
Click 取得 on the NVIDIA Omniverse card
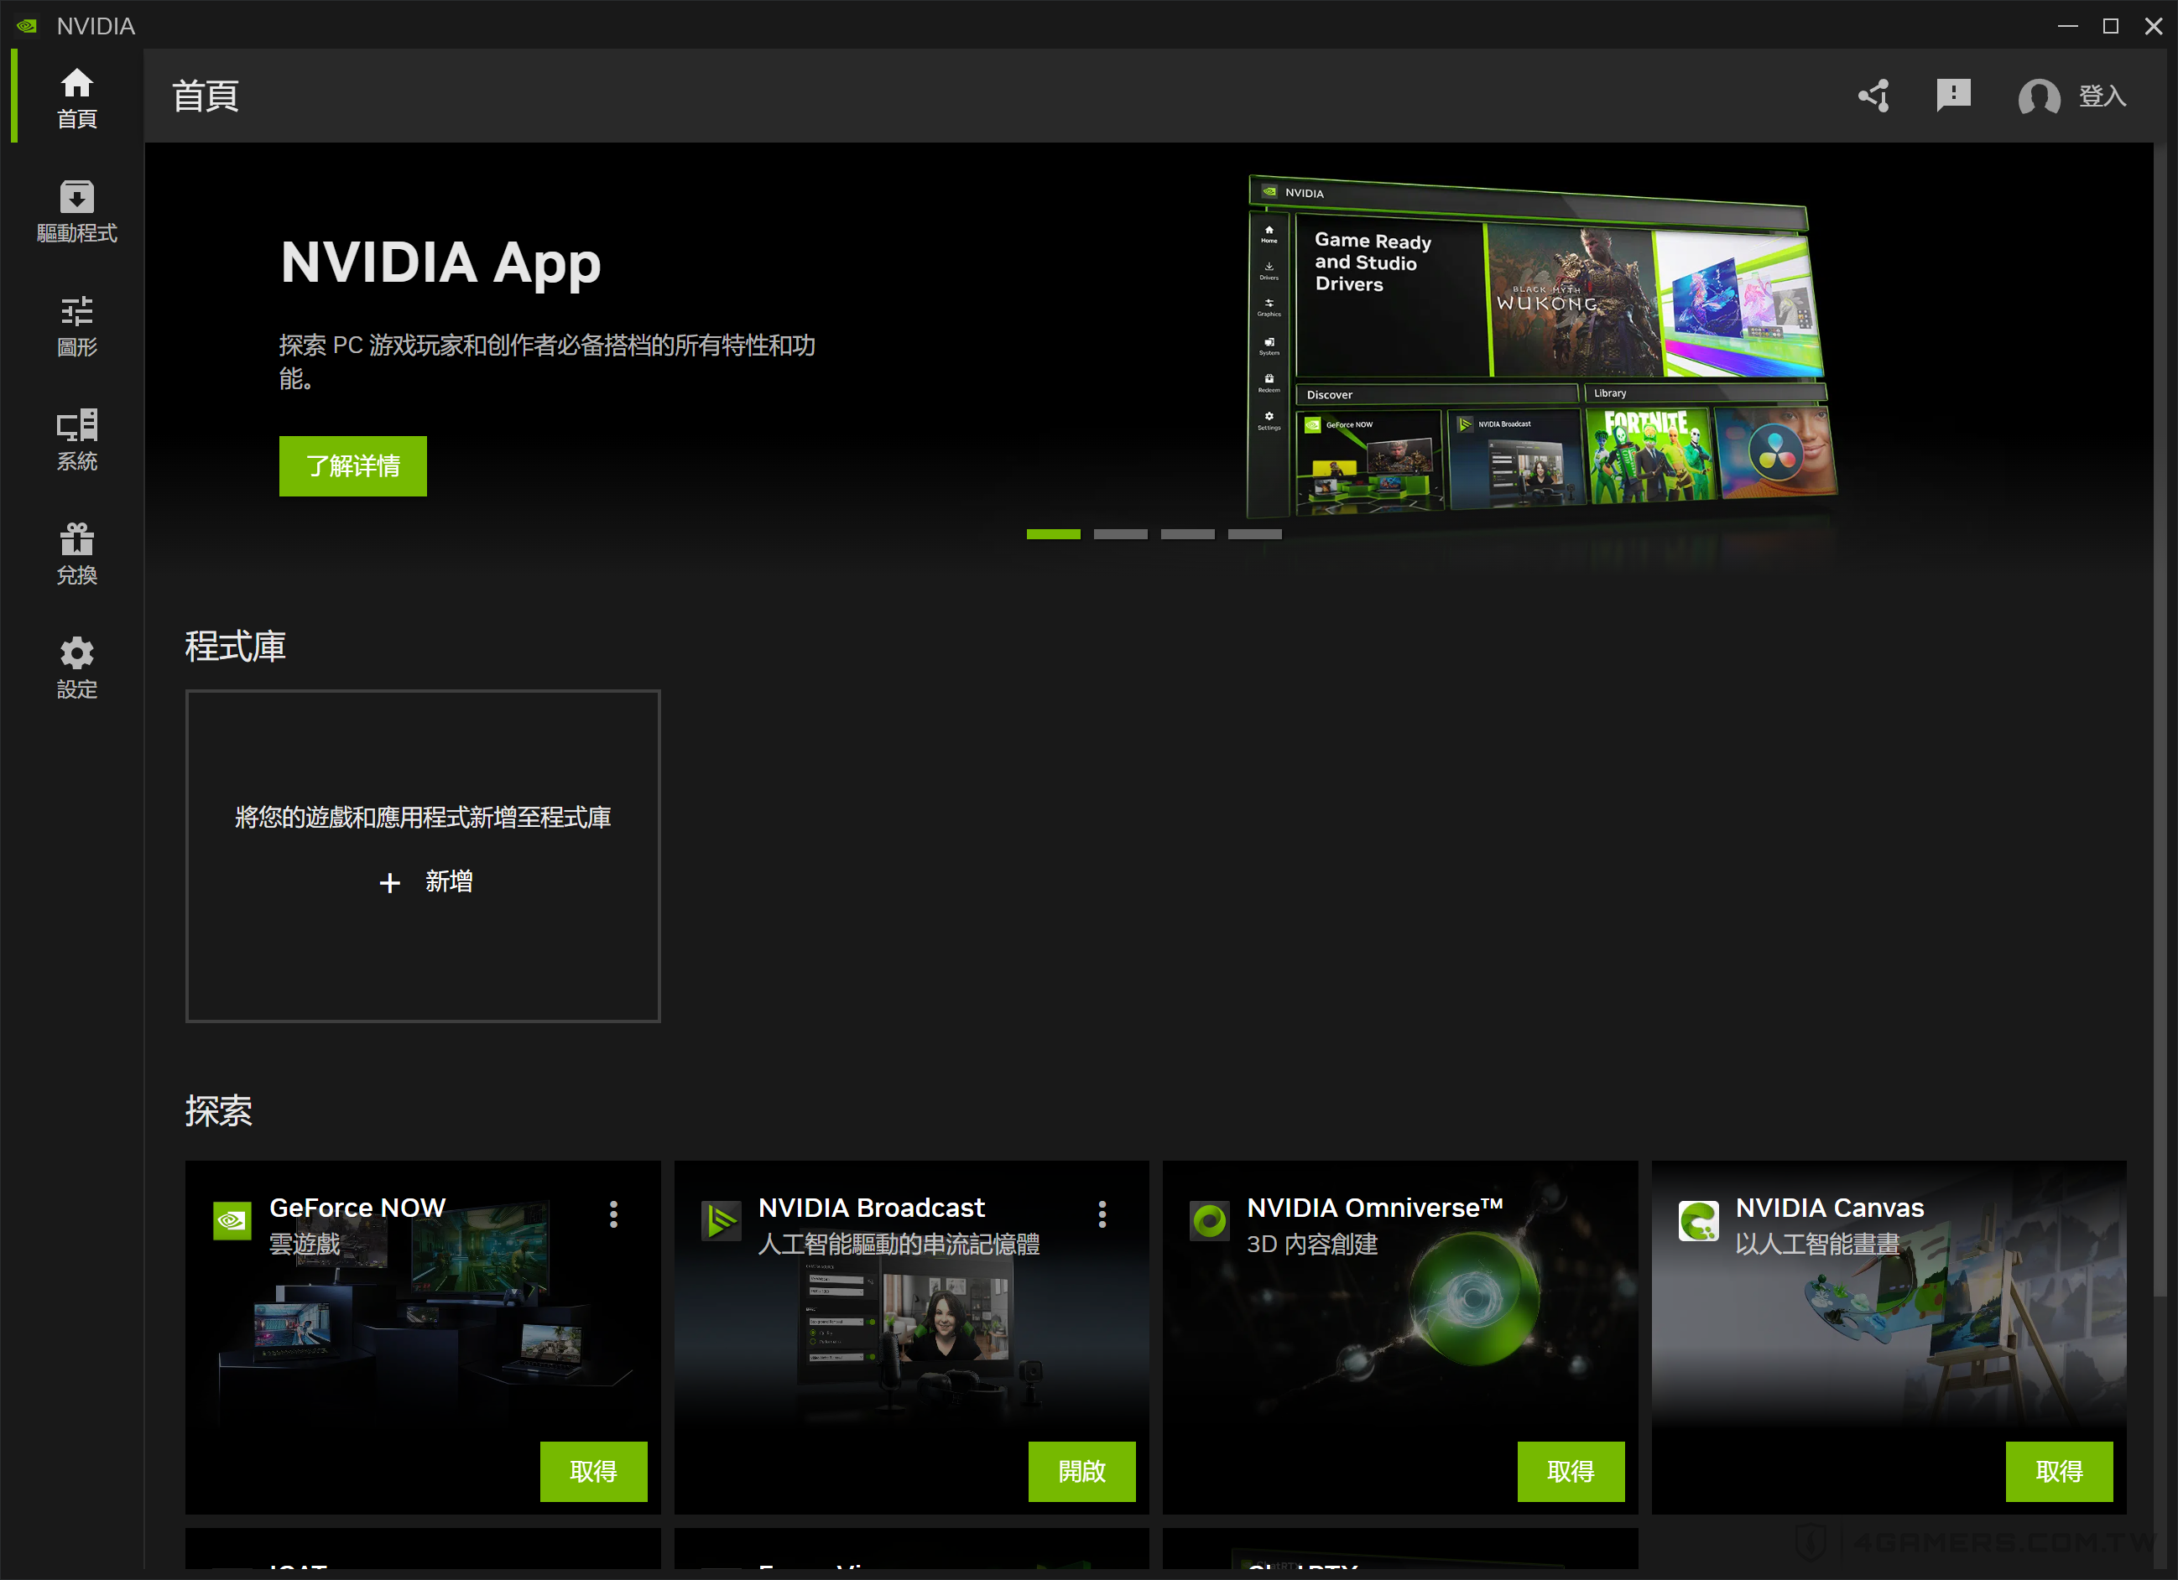(1570, 1471)
